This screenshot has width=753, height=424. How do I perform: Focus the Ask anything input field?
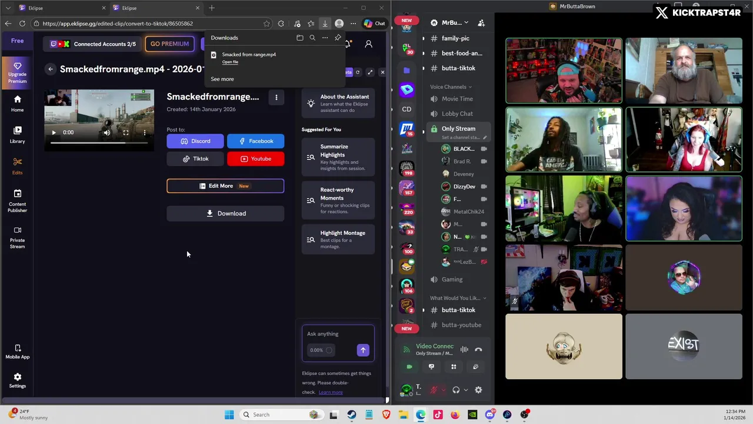click(338, 334)
